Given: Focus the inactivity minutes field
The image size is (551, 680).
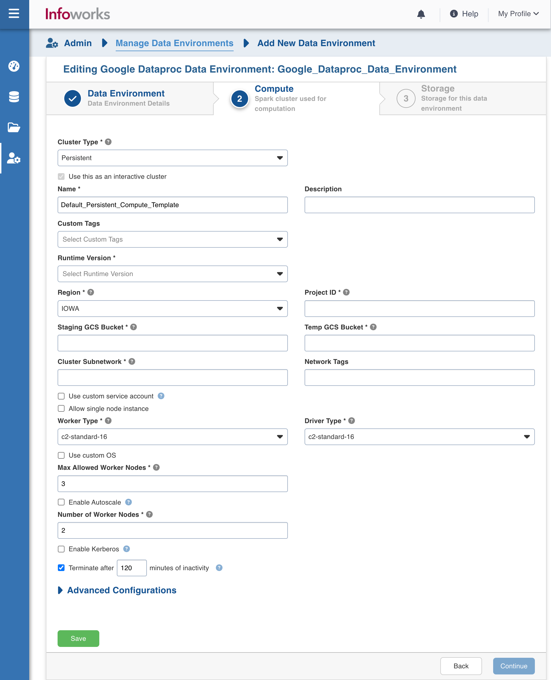Looking at the screenshot, I should click(132, 568).
